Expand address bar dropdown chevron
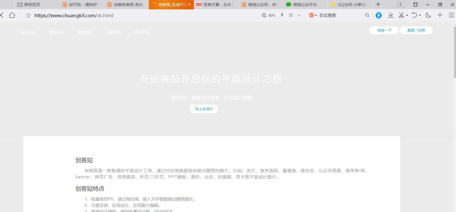The height and width of the screenshot is (212, 456). (x=299, y=15)
